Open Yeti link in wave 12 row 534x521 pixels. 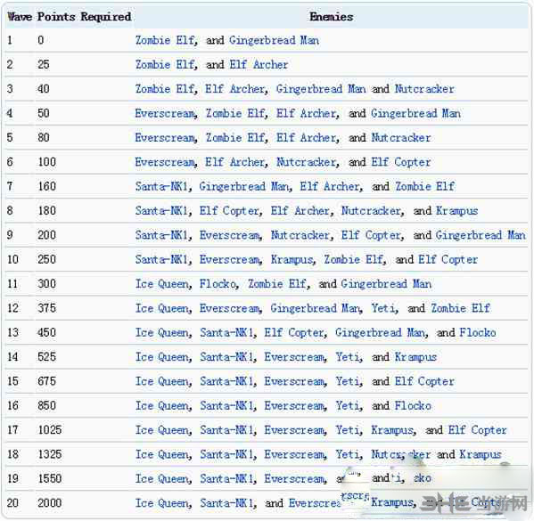pyautogui.click(x=383, y=308)
